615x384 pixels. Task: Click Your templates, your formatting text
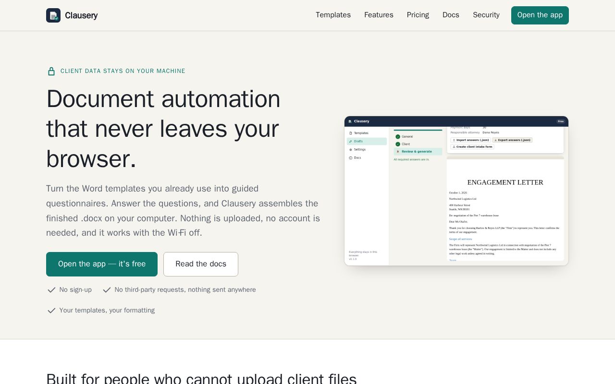pos(107,311)
